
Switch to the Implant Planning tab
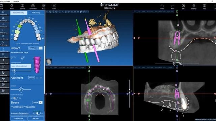click(19, 13)
